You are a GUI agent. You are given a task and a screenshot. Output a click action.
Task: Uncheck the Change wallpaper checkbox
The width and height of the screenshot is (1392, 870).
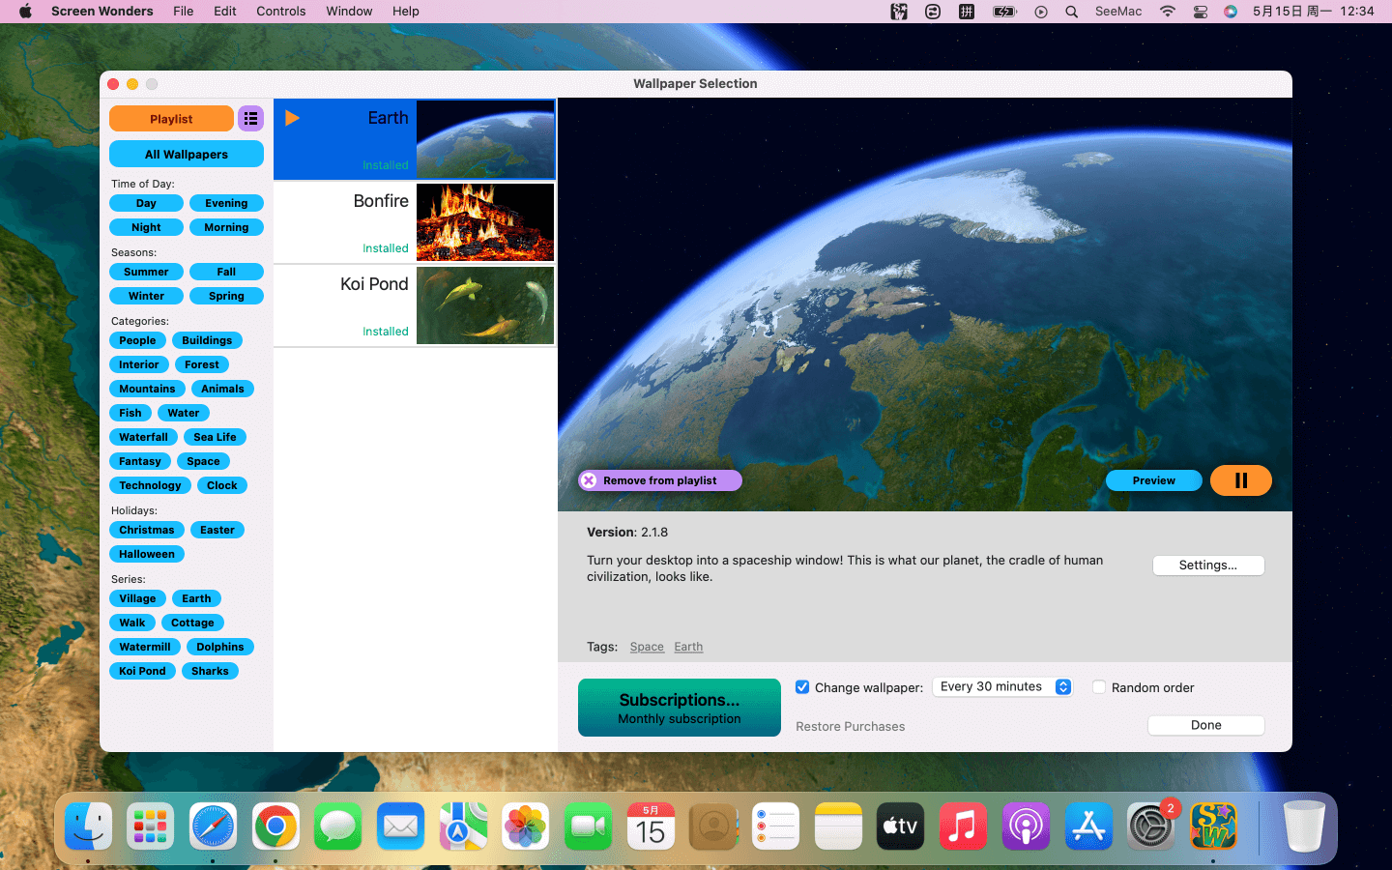pos(802,687)
